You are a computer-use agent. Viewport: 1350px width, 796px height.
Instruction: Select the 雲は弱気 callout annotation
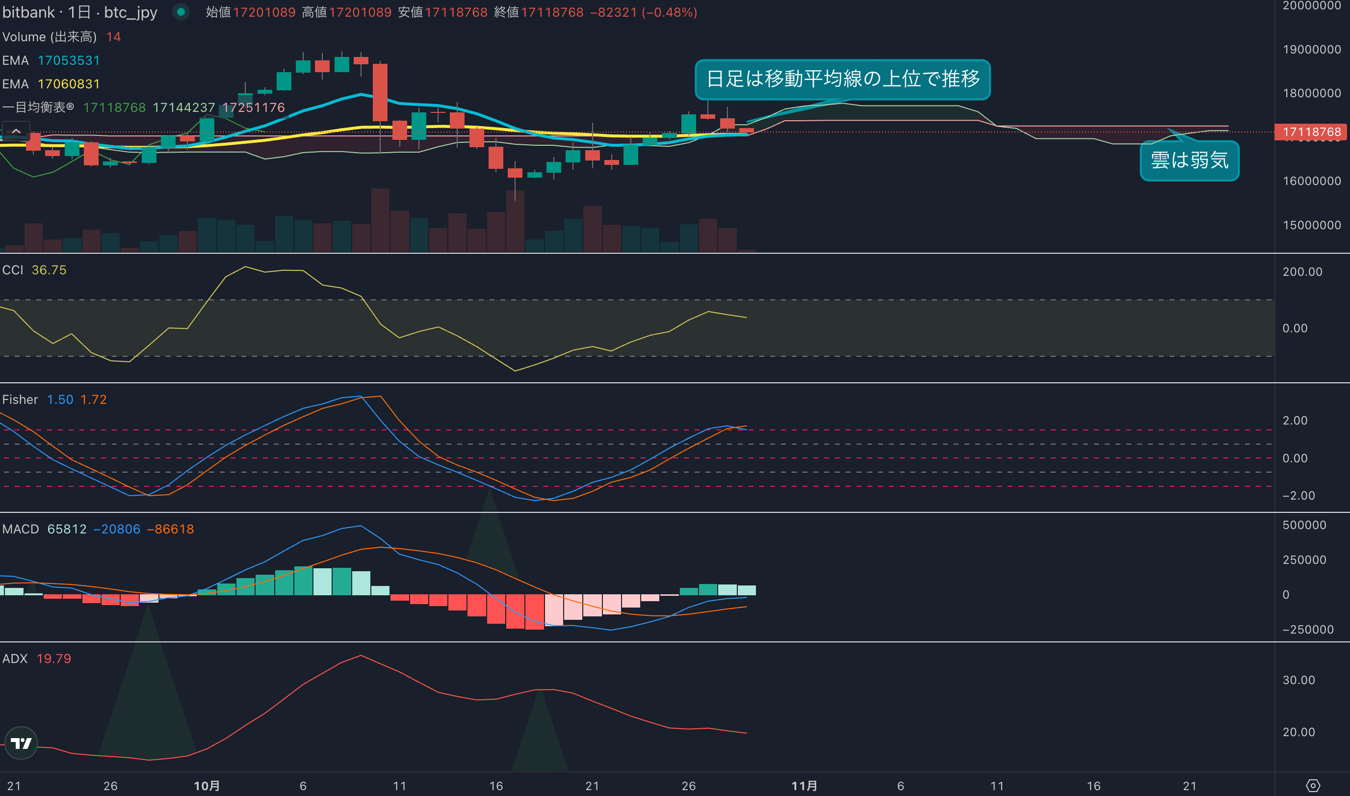(1189, 160)
